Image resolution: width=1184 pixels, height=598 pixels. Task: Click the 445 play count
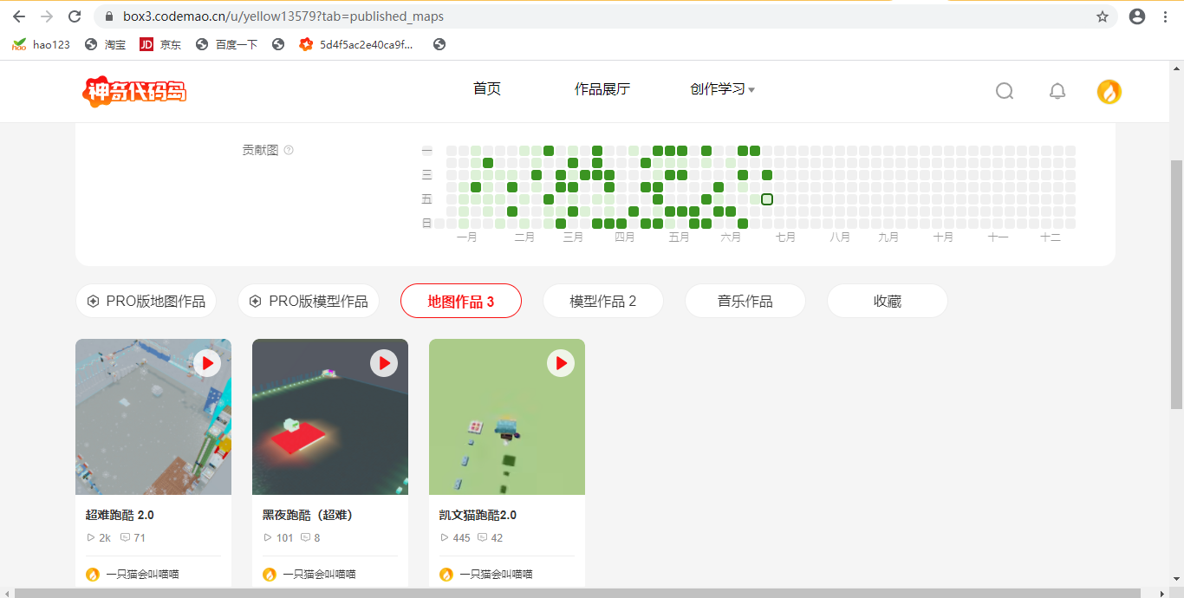[x=455, y=538]
